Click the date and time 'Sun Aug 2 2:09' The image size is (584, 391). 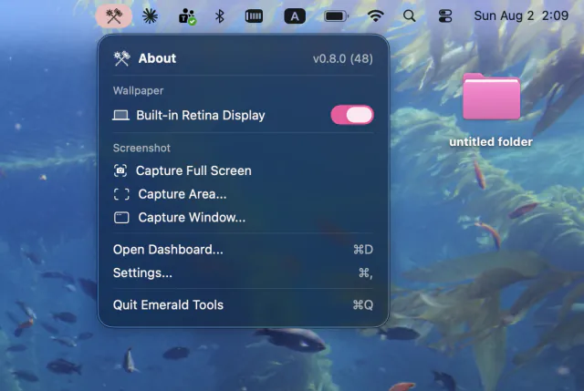(521, 16)
